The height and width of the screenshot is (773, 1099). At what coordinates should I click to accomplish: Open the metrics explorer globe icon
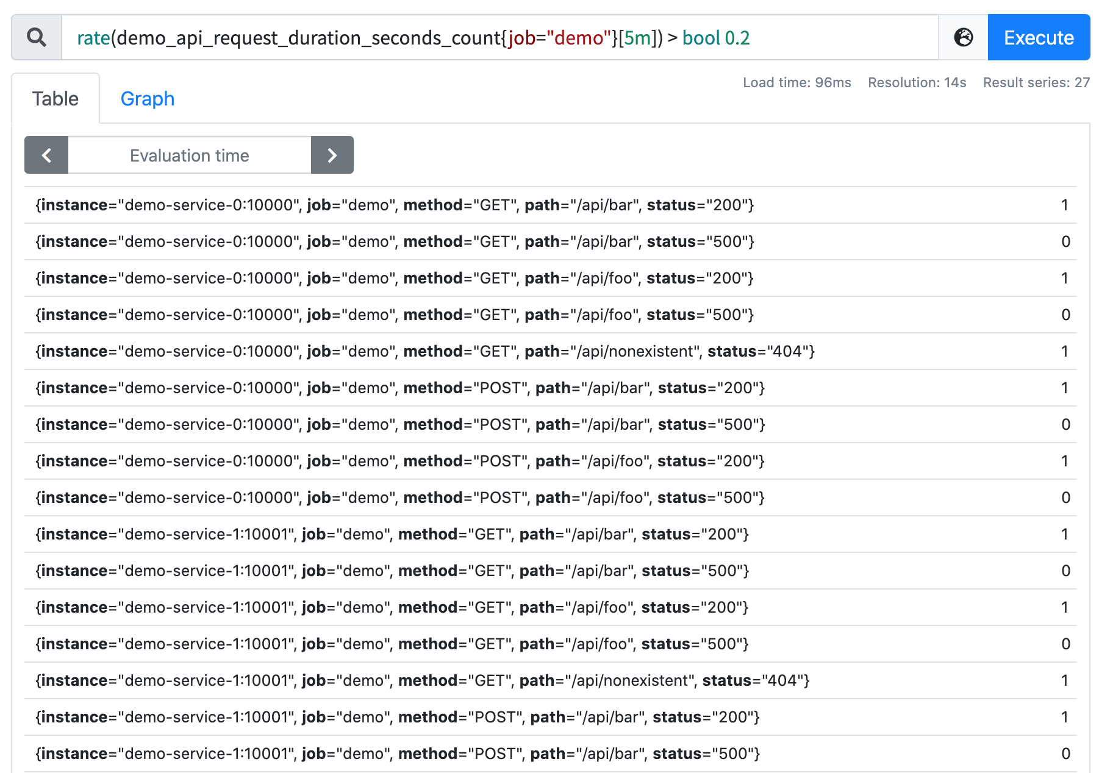(x=963, y=38)
